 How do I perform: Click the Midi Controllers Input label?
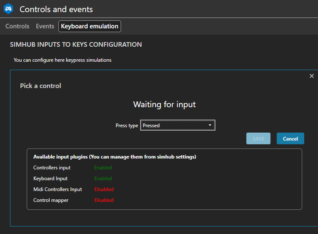[x=58, y=189]
